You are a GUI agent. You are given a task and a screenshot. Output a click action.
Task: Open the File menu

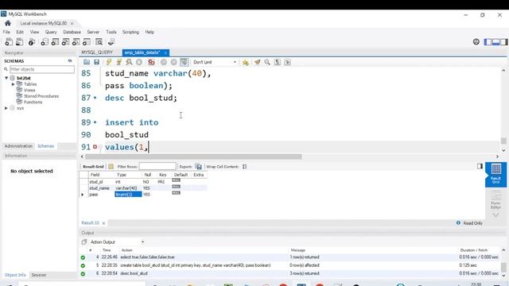point(6,32)
